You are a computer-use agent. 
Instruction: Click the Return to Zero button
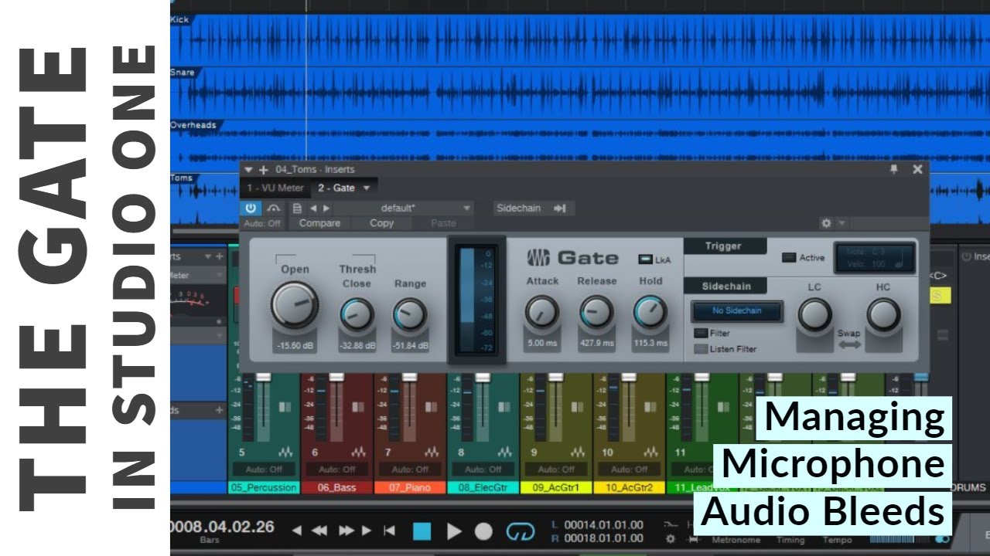point(390,531)
